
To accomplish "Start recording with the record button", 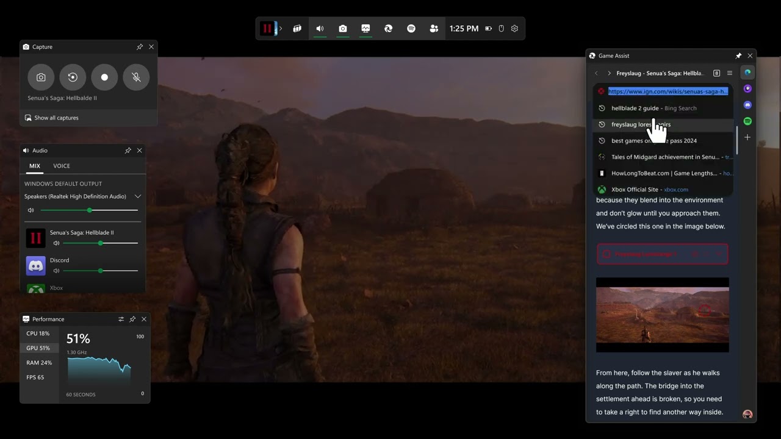I will pyautogui.click(x=104, y=77).
